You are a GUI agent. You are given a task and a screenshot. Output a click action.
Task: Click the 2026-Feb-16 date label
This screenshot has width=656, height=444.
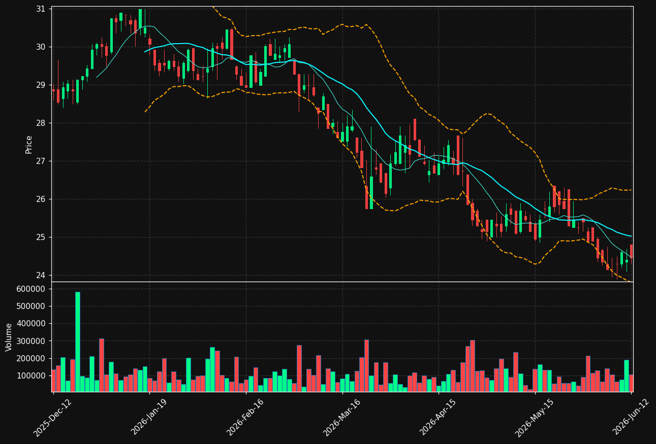pos(245,417)
